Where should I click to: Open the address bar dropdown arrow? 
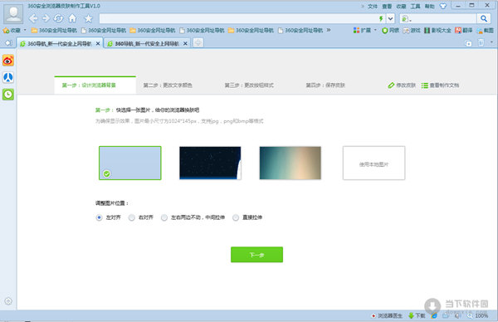(391, 19)
